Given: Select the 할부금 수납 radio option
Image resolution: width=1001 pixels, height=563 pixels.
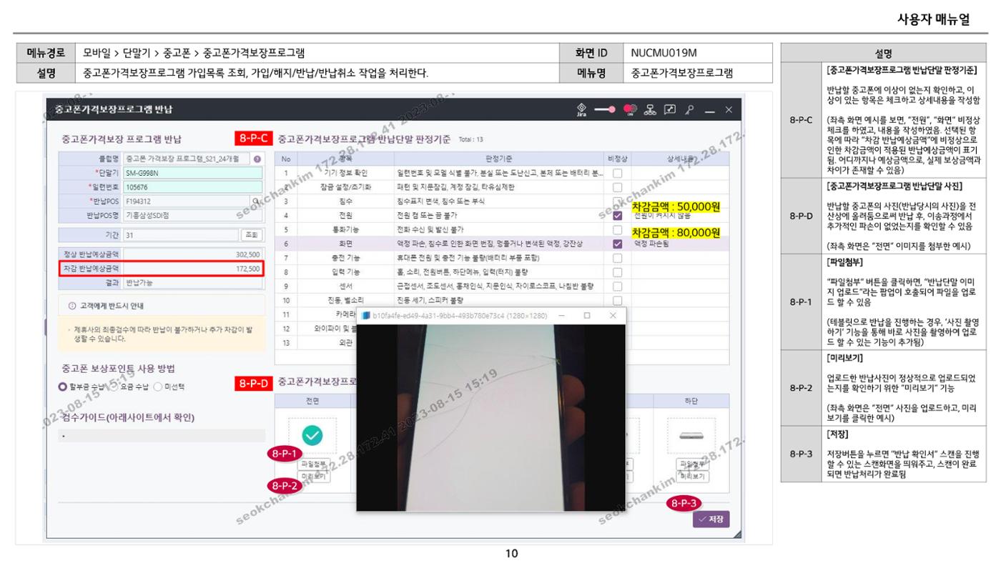Looking at the screenshot, I should [63, 387].
